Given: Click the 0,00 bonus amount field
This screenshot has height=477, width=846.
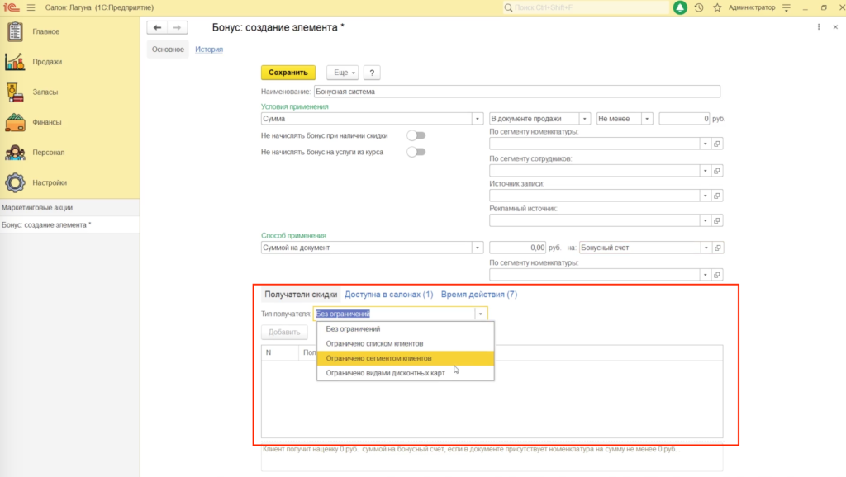Looking at the screenshot, I should (x=517, y=248).
